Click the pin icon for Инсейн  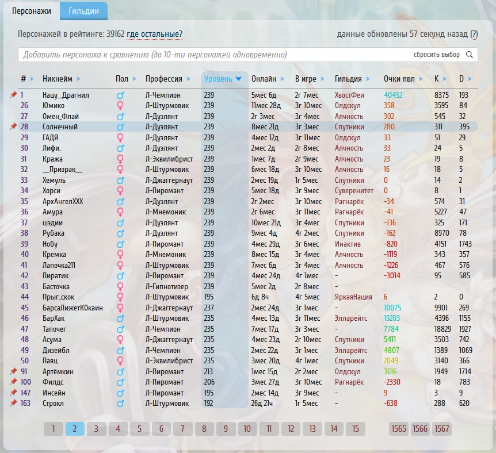(13, 393)
